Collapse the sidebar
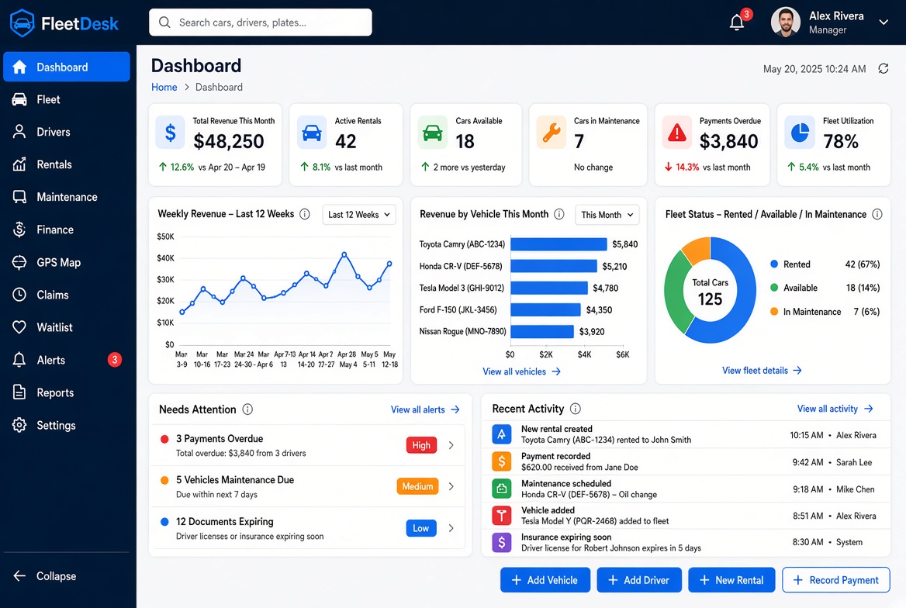Viewport: 906px width, 608px height. click(x=45, y=575)
